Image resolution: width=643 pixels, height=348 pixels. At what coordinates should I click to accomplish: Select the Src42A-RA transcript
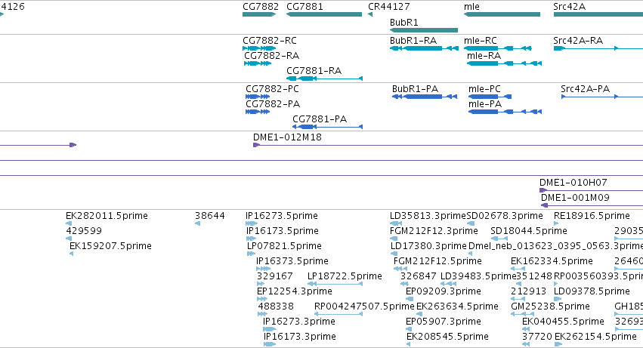598,48
